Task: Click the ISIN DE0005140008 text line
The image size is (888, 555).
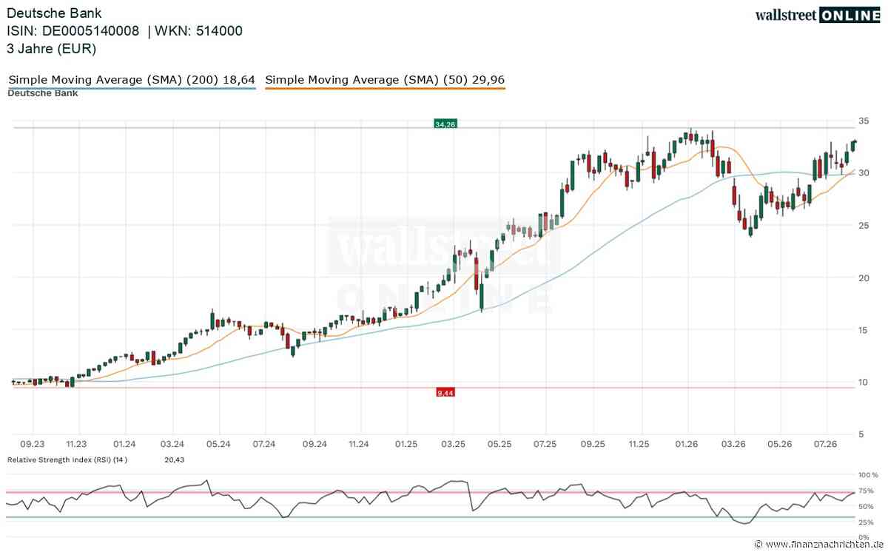Action: tap(125, 31)
